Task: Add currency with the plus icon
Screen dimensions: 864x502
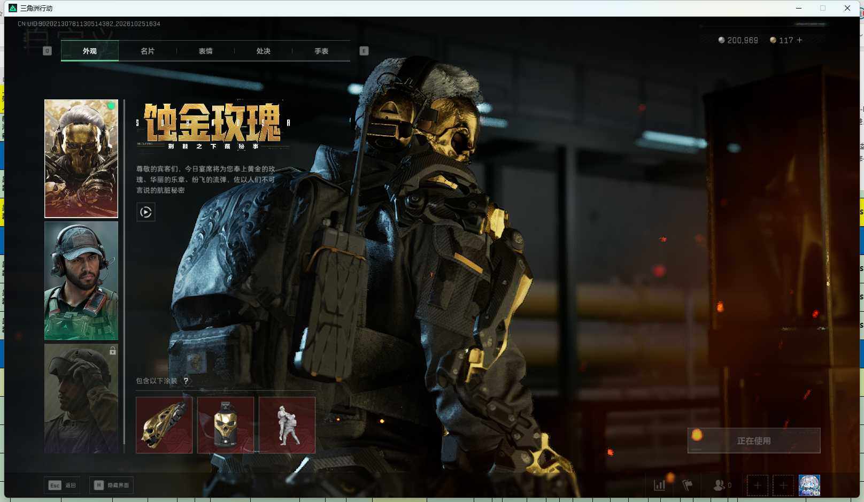Action: (799, 40)
